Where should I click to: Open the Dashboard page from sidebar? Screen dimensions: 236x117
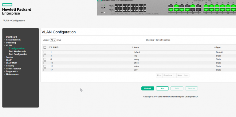[11, 37]
